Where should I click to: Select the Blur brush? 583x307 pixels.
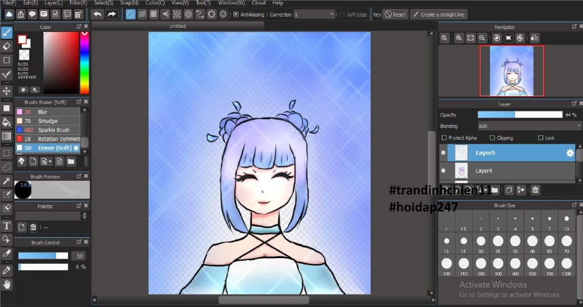click(x=48, y=112)
